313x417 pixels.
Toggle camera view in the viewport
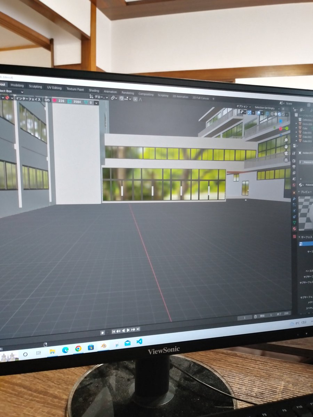tap(286, 153)
